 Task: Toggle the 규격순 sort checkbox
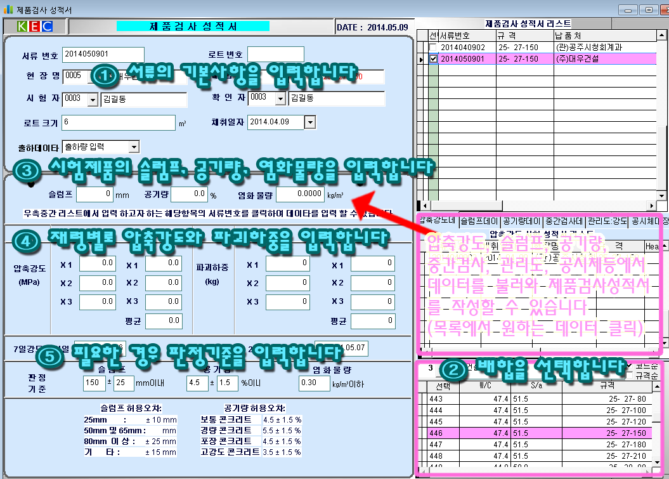629,375
